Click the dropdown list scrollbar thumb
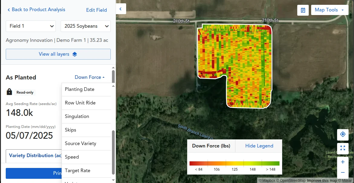 [x=113, y=152]
